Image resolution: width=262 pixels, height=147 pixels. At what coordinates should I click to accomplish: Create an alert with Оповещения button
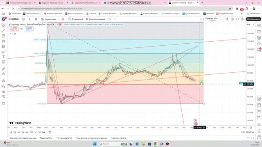(x=75, y=19)
